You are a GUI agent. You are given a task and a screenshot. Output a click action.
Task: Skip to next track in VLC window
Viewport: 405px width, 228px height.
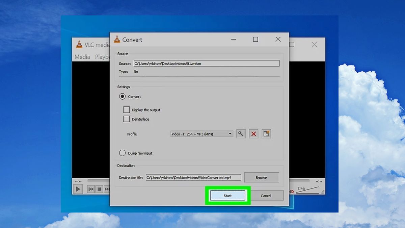[x=107, y=189]
